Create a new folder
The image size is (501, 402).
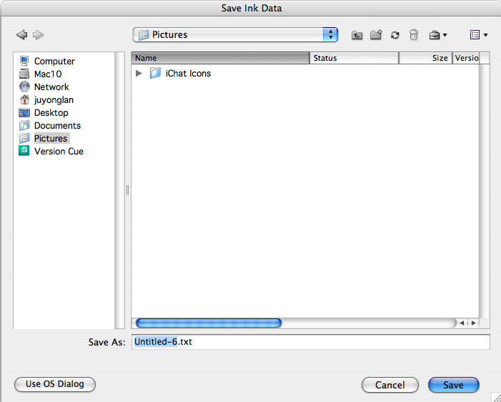tap(376, 34)
